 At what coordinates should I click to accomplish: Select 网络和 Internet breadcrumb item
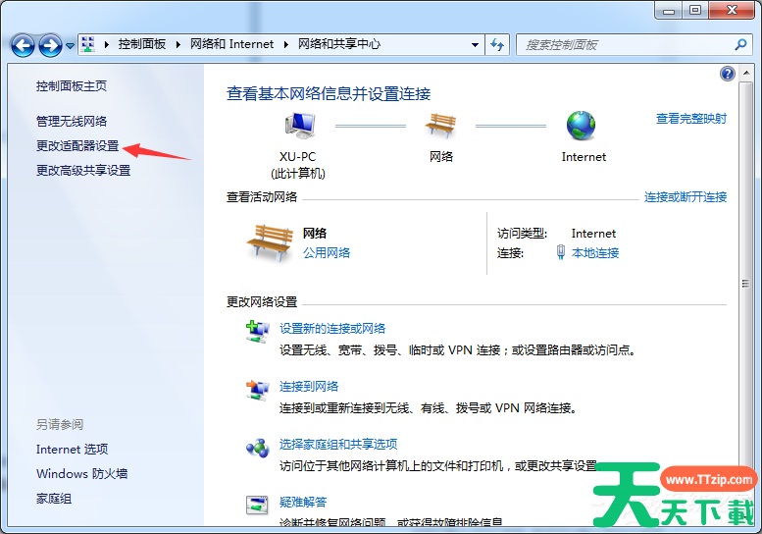click(231, 44)
